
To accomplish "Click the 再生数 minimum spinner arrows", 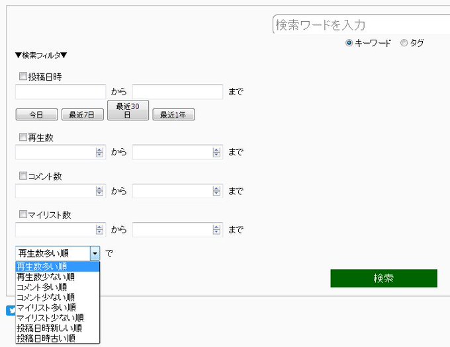I will coord(99,152).
